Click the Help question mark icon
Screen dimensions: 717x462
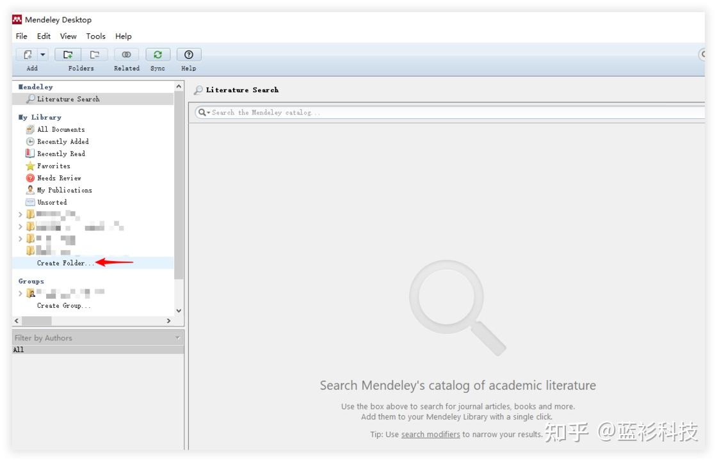pyautogui.click(x=189, y=55)
